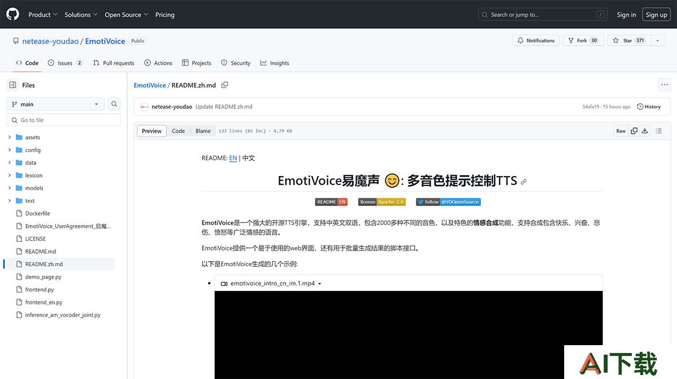Click the Sign up button

(x=656, y=15)
